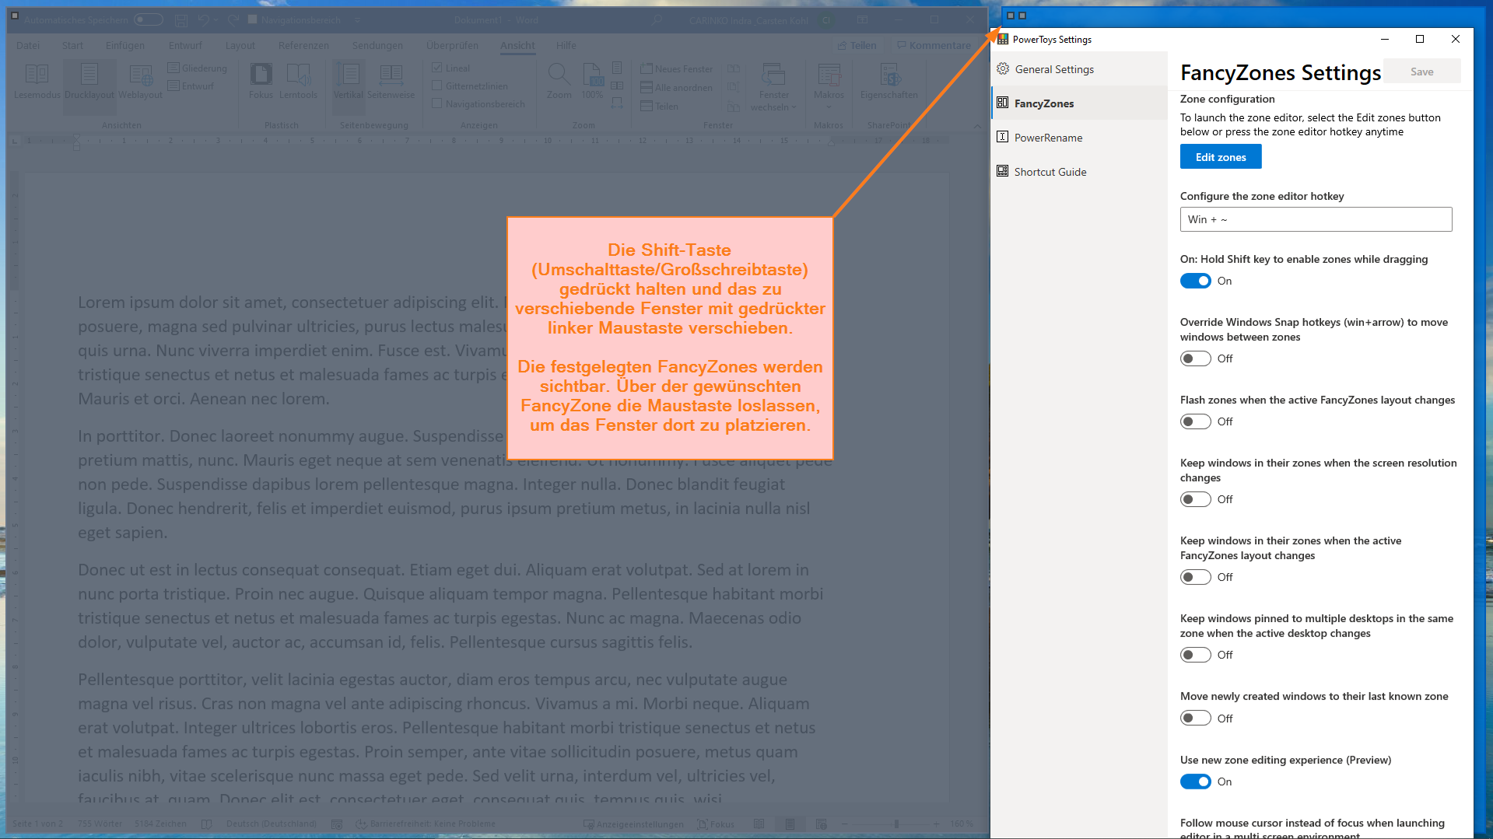Viewport: 1493px width, 839px height.
Task: Expand the Makros dropdown in Word
Action: click(x=829, y=107)
